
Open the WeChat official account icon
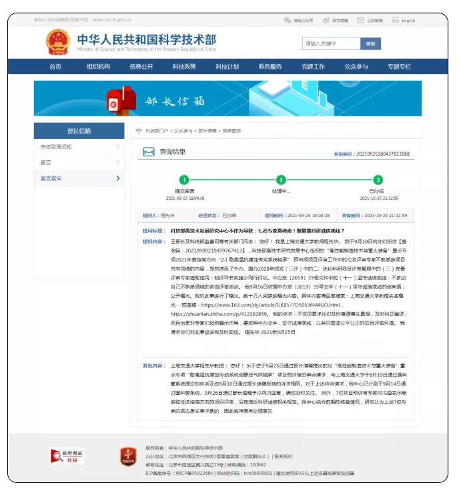[288, 20]
